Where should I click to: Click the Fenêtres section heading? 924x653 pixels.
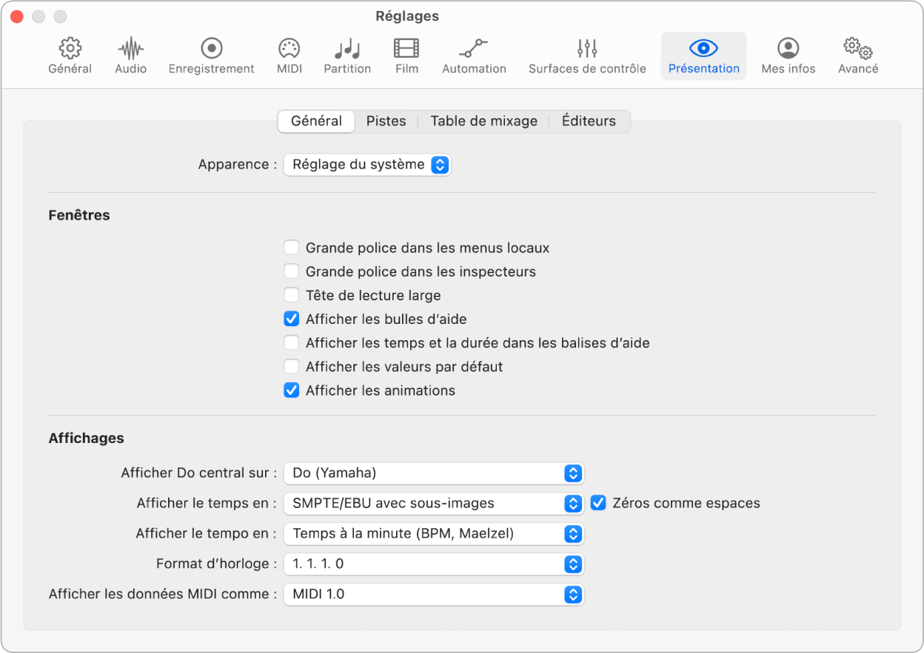coord(79,215)
